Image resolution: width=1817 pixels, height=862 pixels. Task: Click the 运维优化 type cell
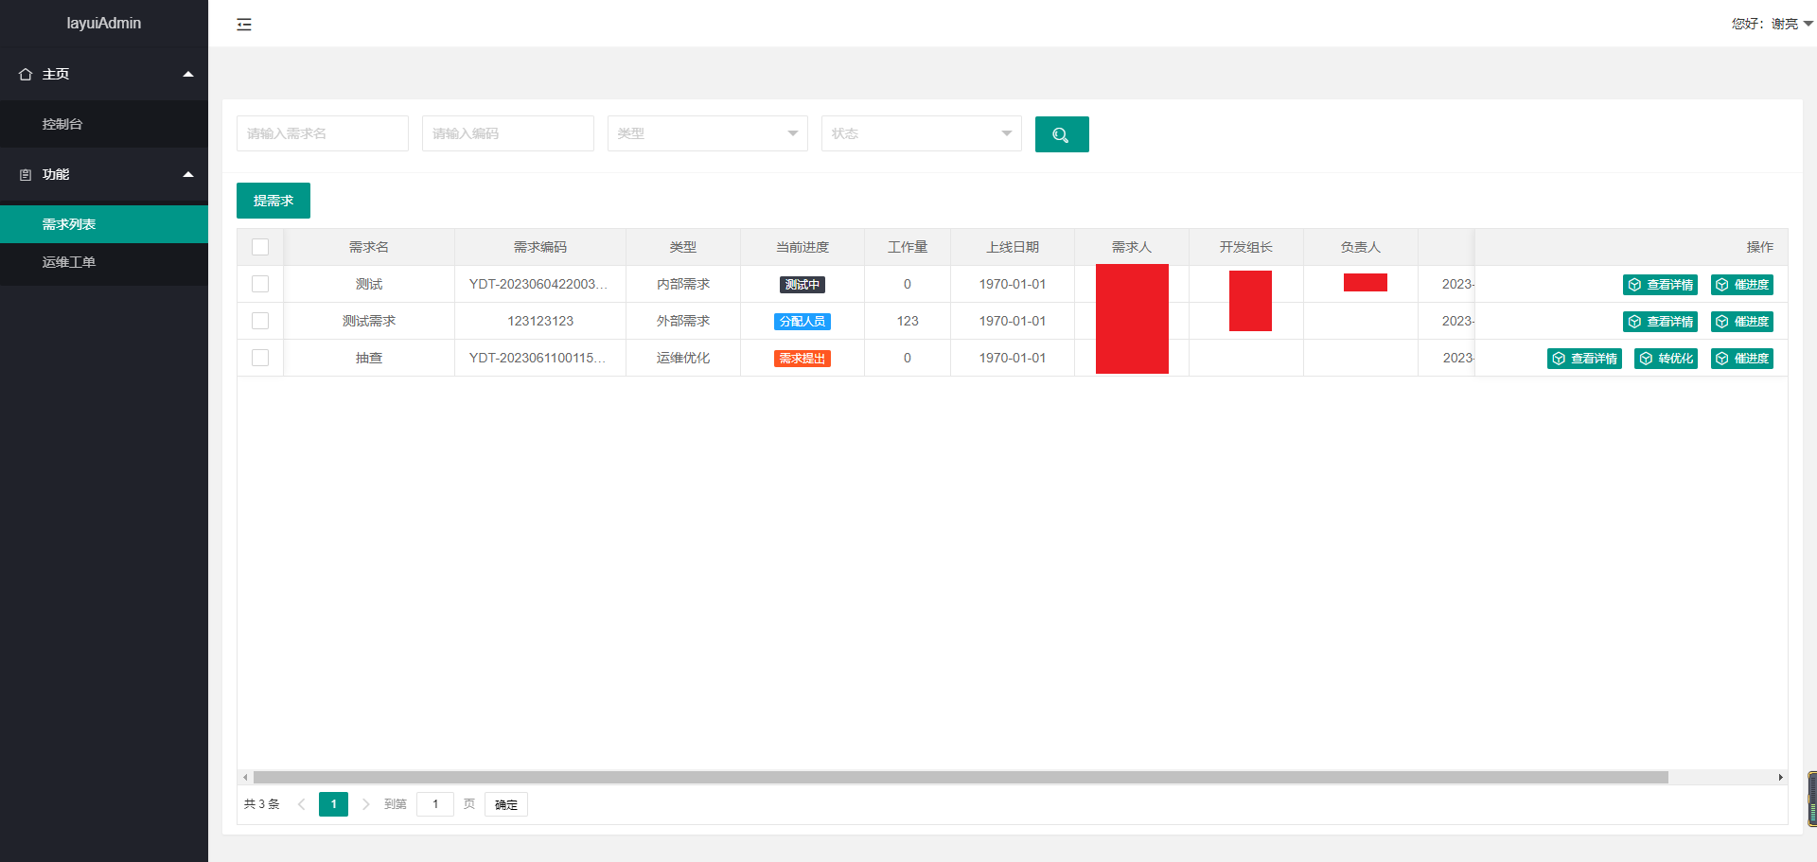(x=683, y=358)
